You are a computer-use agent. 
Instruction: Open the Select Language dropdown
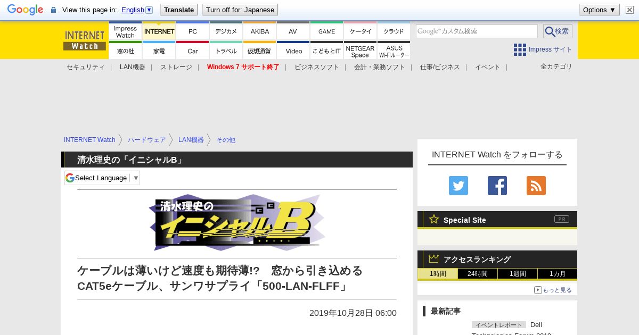tap(102, 178)
